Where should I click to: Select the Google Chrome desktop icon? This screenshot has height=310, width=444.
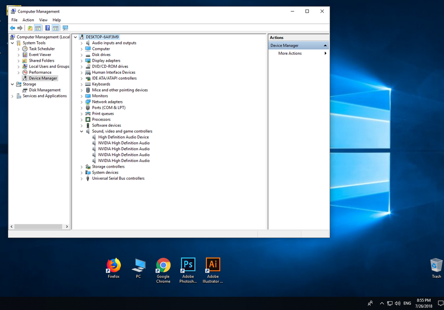point(163,266)
